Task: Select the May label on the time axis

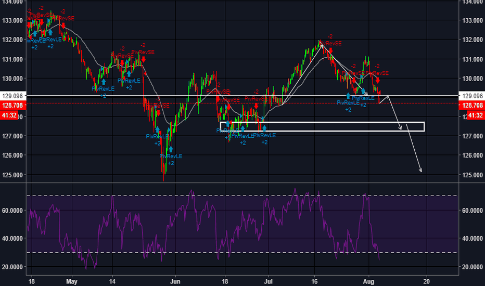Action: (x=71, y=282)
